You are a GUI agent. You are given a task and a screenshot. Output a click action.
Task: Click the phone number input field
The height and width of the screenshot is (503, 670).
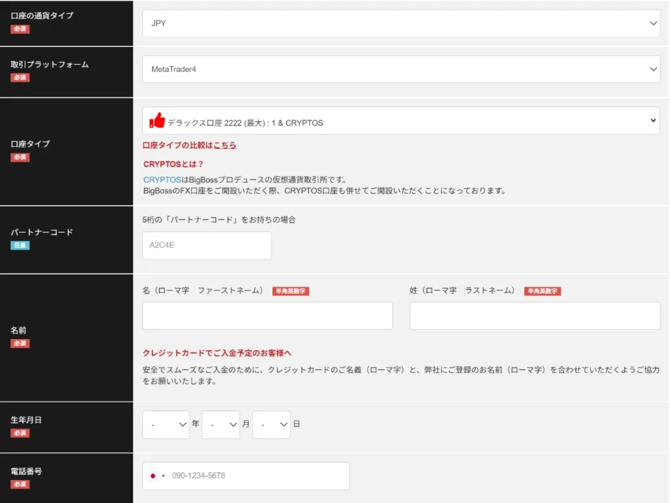click(246, 476)
